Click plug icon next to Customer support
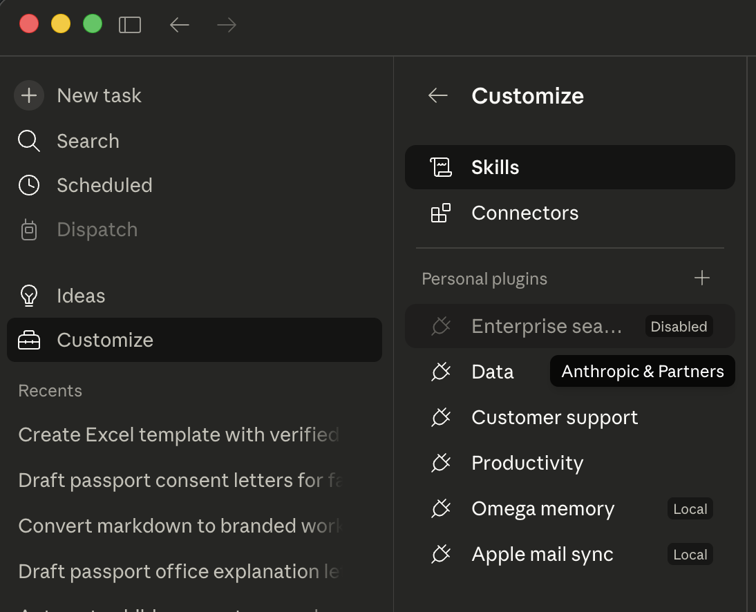Image resolution: width=756 pixels, height=612 pixels. pyautogui.click(x=441, y=417)
